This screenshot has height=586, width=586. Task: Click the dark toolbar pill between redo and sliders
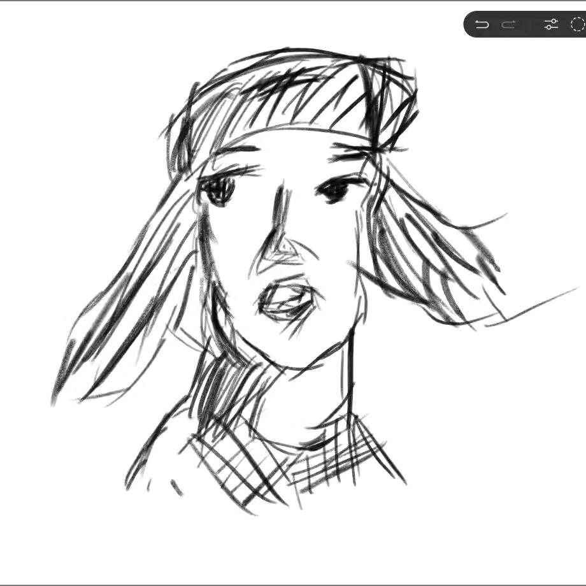point(529,25)
